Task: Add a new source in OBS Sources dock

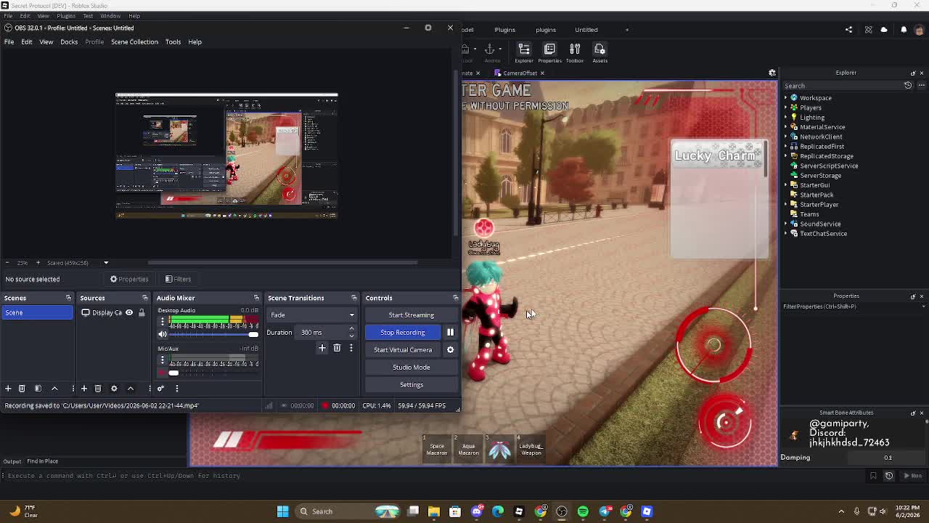Action: [x=84, y=389]
